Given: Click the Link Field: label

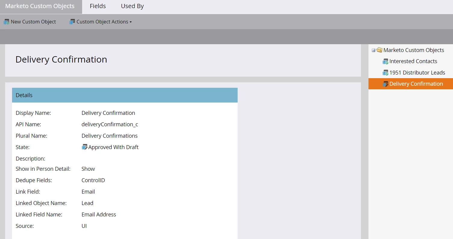Looking at the screenshot, I should pyautogui.click(x=28, y=192).
